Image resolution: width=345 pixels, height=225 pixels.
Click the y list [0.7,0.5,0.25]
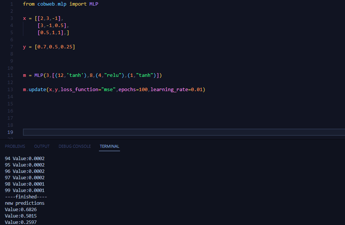tap(55, 47)
